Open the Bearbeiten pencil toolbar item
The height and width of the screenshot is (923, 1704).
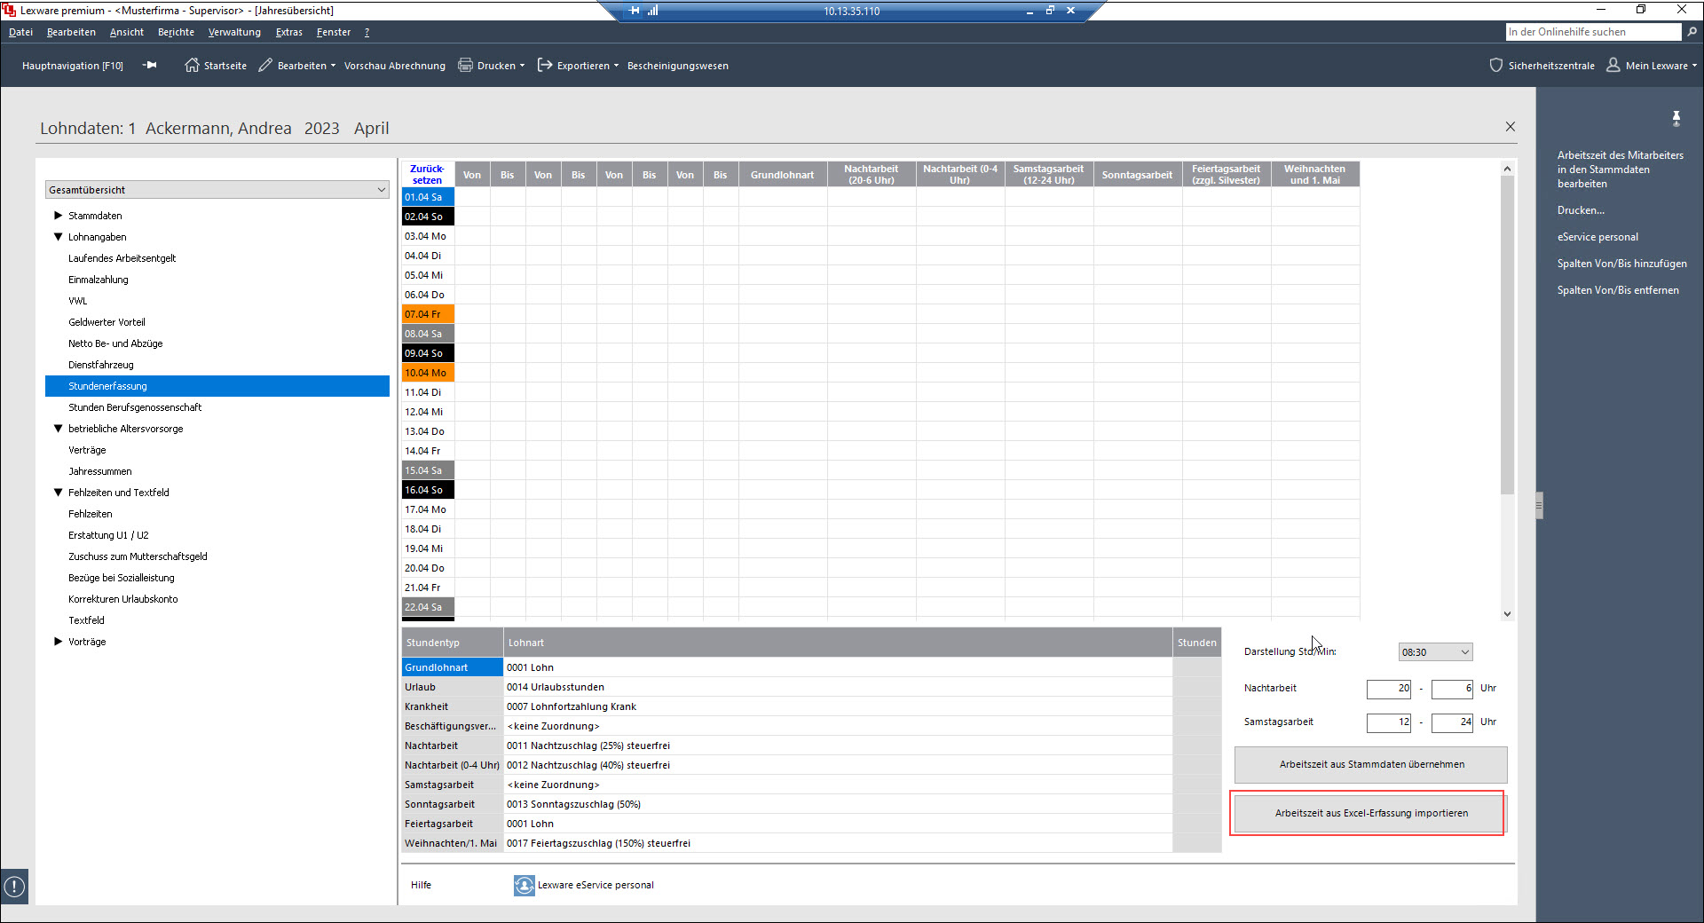(265, 65)
